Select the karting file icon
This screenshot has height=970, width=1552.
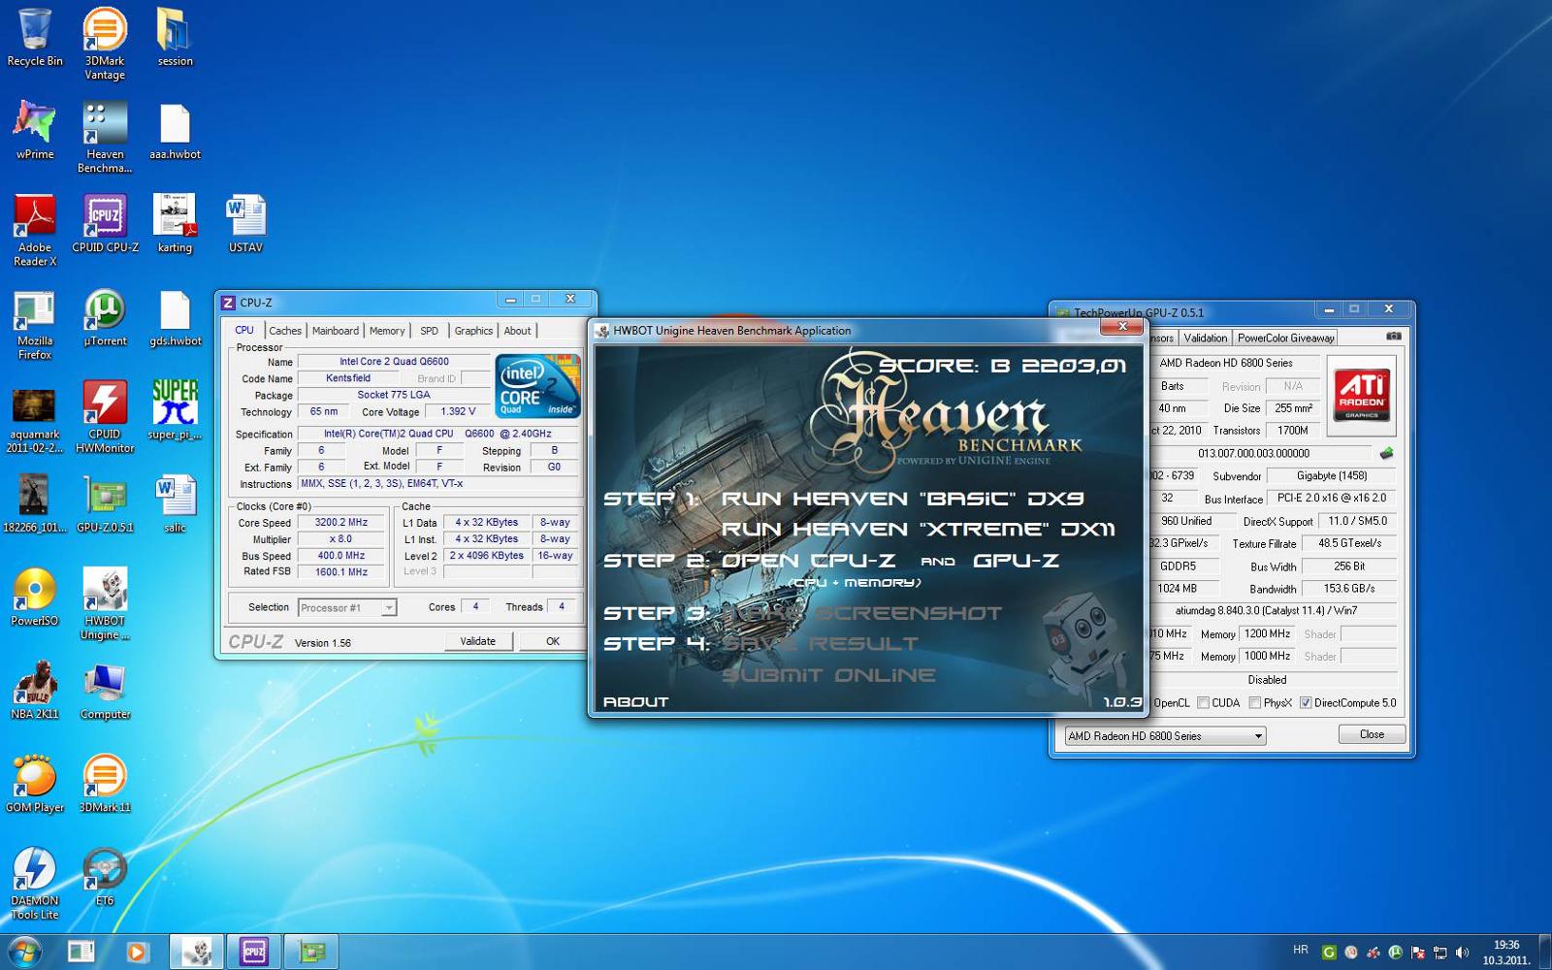tap(175, 225)
